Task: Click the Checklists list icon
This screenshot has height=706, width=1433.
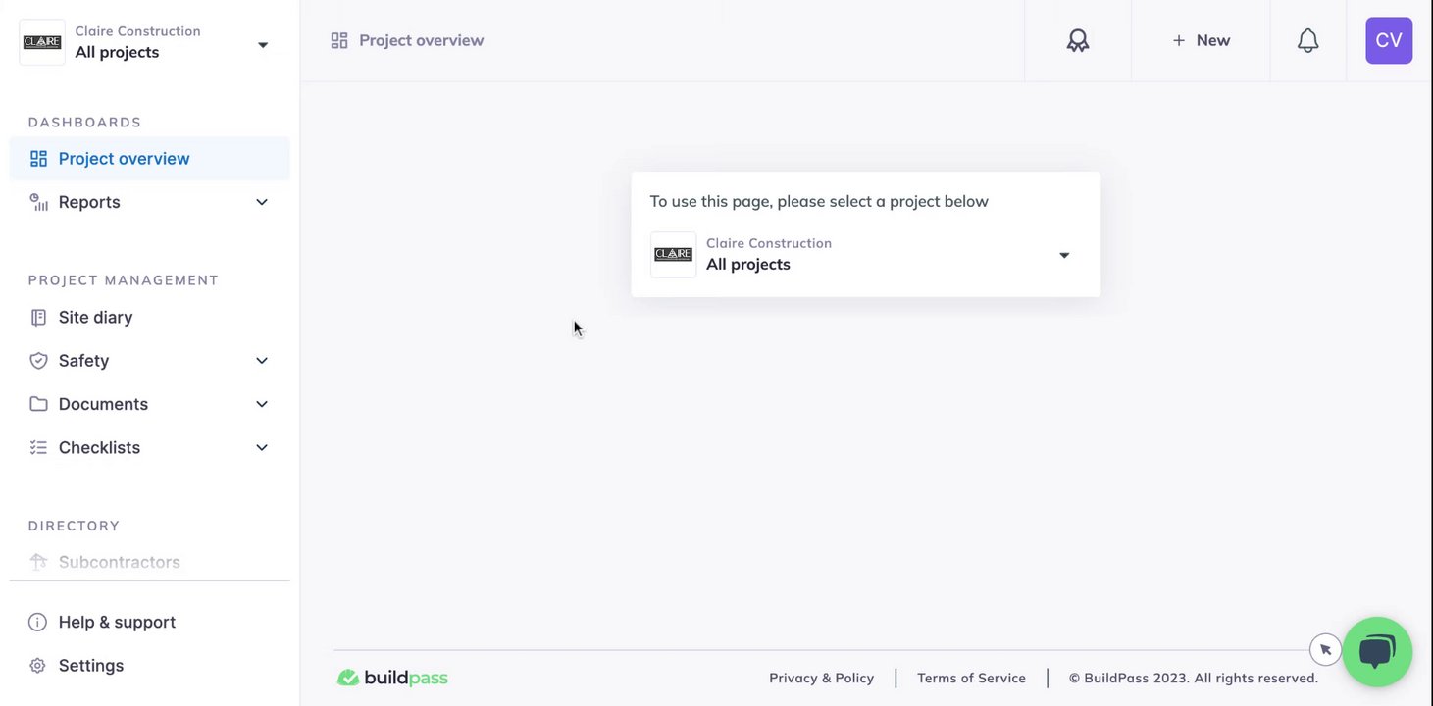Action: pyautogui.click(x=38, y=447)
